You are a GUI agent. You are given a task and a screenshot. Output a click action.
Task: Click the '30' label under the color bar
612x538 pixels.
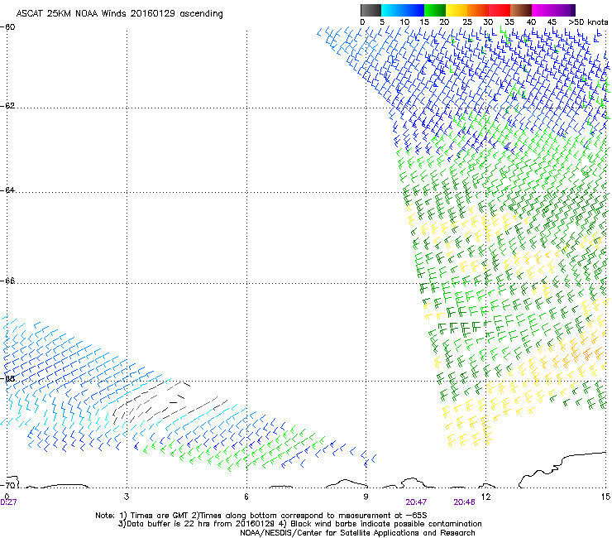488,22
